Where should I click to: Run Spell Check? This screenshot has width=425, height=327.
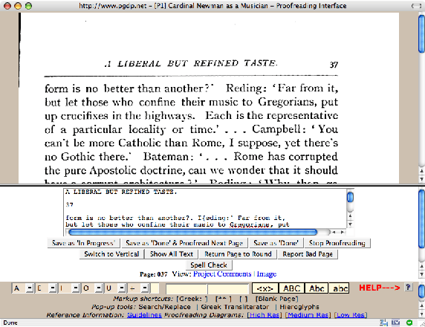click(209, 265)
